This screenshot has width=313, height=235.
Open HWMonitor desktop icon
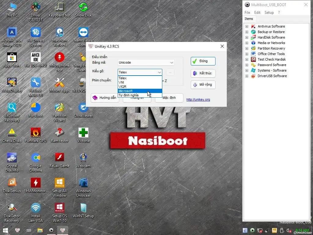click(35, 186)
